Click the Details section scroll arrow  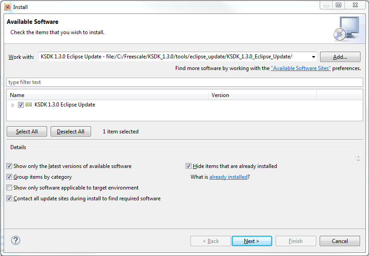[x=358, y=157]
